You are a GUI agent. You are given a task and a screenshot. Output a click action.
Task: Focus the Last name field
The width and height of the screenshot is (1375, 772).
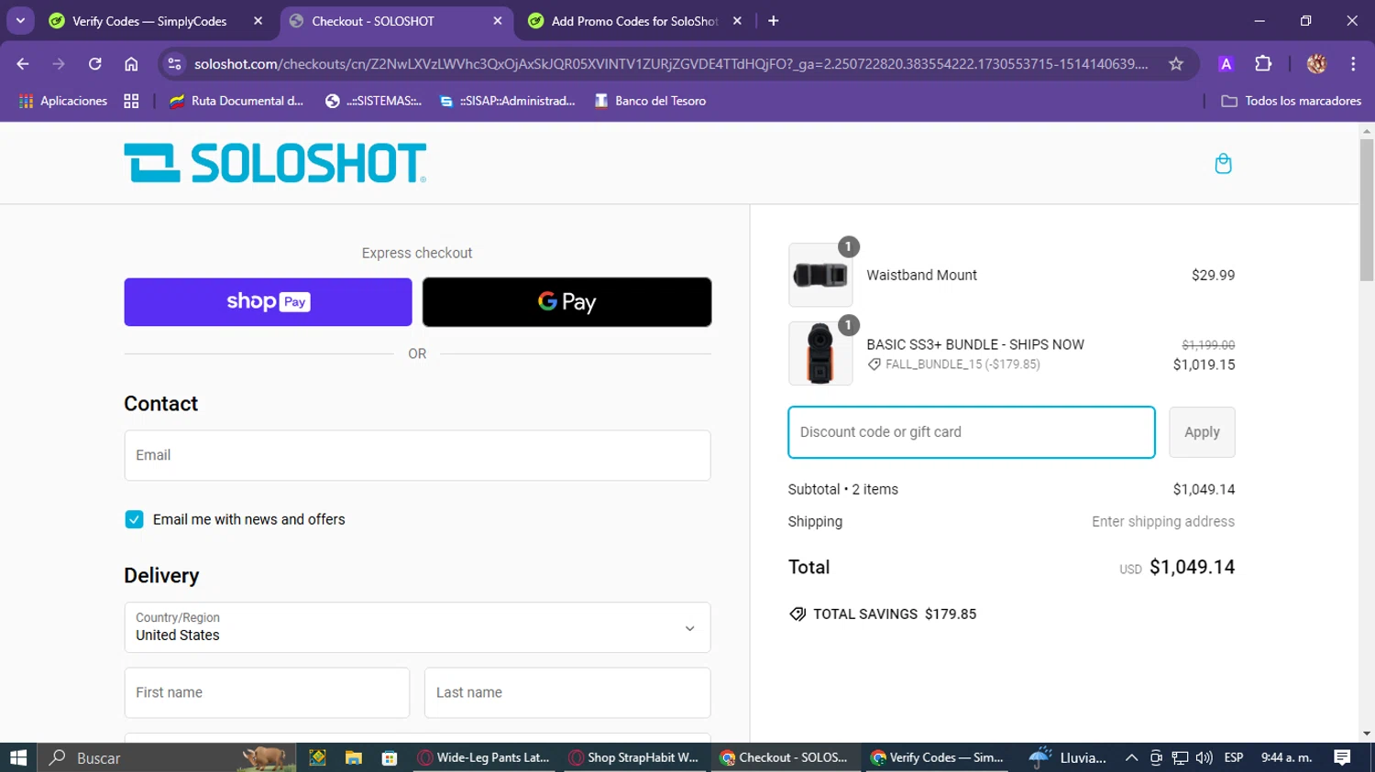point(567,692)
